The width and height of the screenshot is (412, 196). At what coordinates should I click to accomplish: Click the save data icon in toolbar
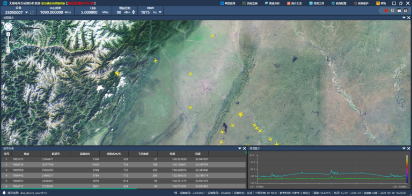393,11
